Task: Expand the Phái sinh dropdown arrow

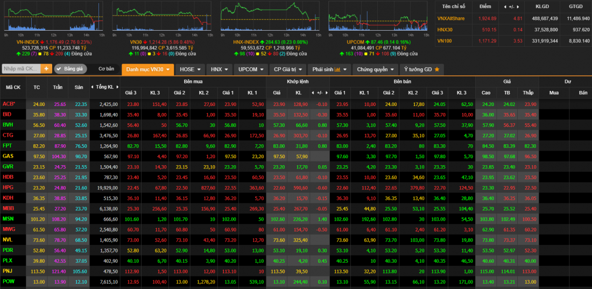Action: point(346,69)
